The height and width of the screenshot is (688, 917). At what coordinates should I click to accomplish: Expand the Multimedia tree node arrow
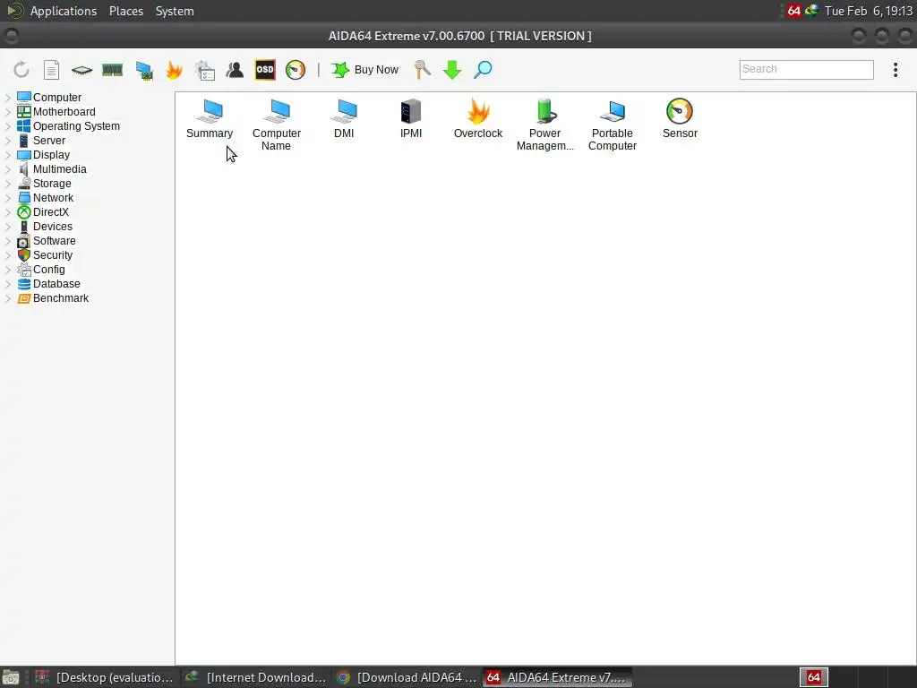pyautogui.click(x=8, y=169)
